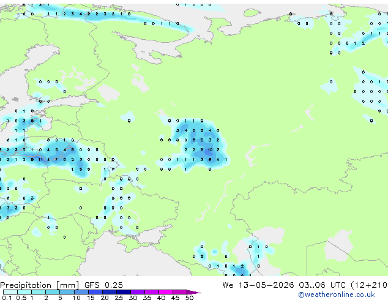Select the 10–15 mm legend swatch
This screenshot has width=388, height=300.
pyautogui.click(x=81, y=292)
